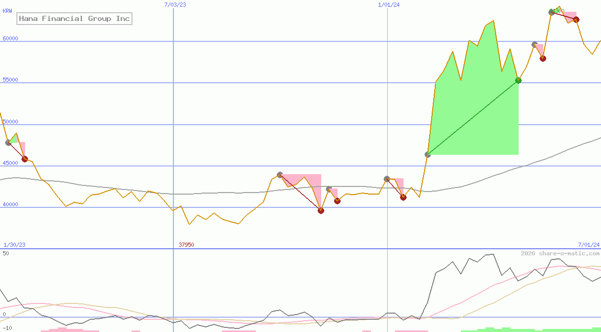Select the gray marker starting the big green trade

tap(428, 154)
